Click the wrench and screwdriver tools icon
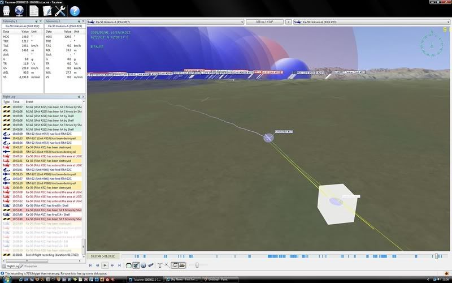 [60, 10]
